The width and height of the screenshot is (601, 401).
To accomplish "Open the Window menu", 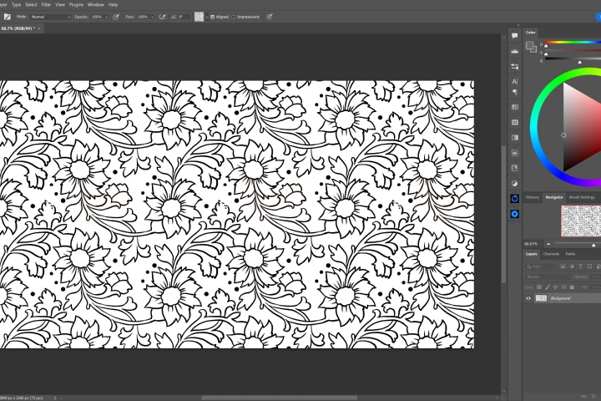I will (96, 5).
